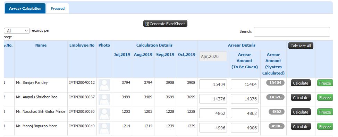Edit Arrear To Be Given field for Naushad Minde
This screenshot has height=137, width=338.
(245, 113)
